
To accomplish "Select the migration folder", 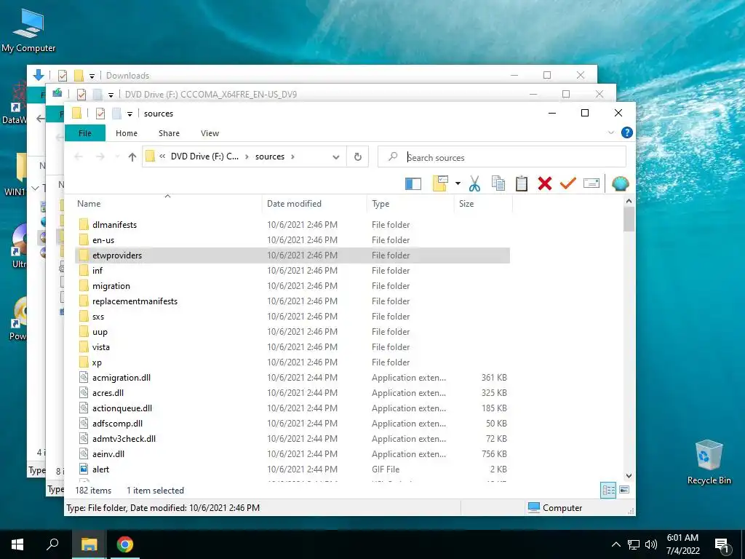I will (292, 285).
